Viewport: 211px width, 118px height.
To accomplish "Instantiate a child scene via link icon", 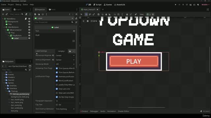I will [7, 14].
